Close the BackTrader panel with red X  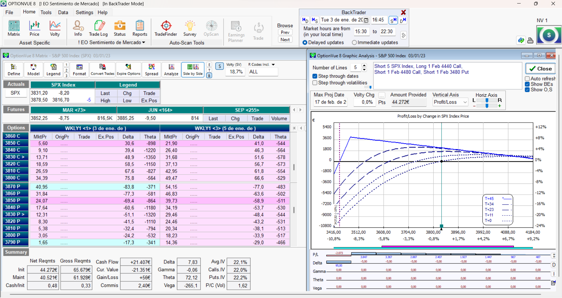click(403, 12)
